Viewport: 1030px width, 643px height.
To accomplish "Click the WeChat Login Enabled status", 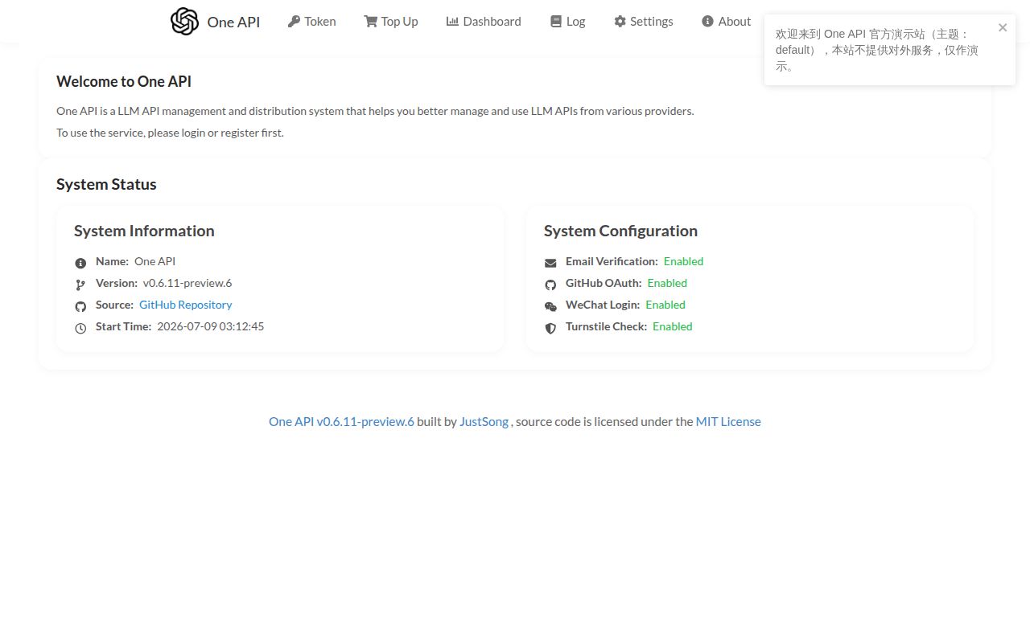I will click(665, 305).
